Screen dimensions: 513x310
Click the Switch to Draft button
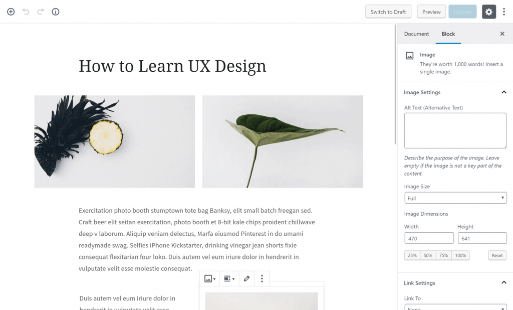[x=388, y=12]
